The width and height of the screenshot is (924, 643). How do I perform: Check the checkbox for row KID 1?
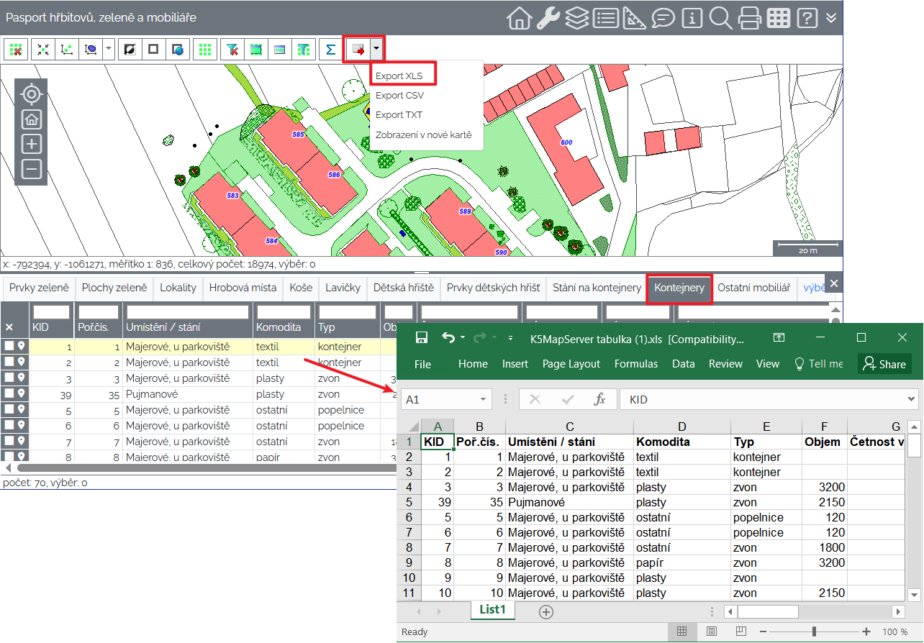pyautogui.click(x=9, y=346)
